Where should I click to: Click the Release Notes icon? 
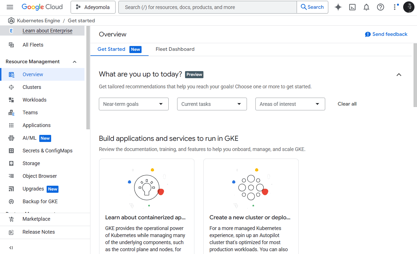pos(11,232)
